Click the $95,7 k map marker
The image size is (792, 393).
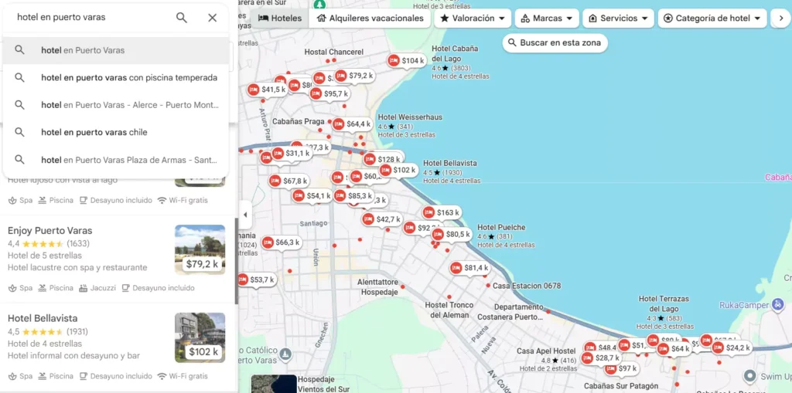point(329,94)
